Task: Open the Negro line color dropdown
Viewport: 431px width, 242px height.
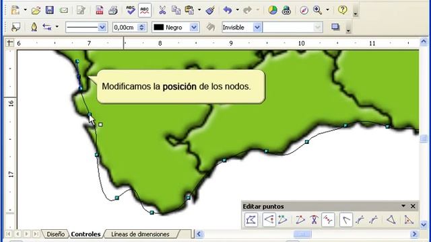Action: (x=194, y=27)
